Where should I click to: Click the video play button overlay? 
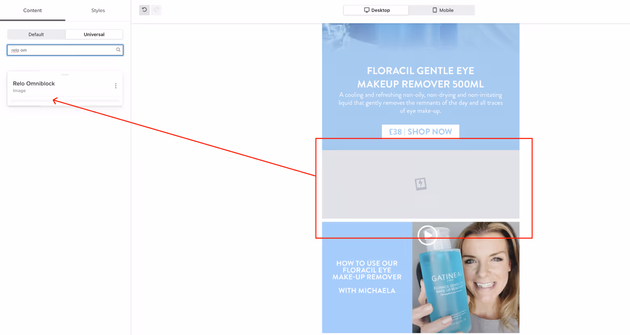tap(427, 235)
